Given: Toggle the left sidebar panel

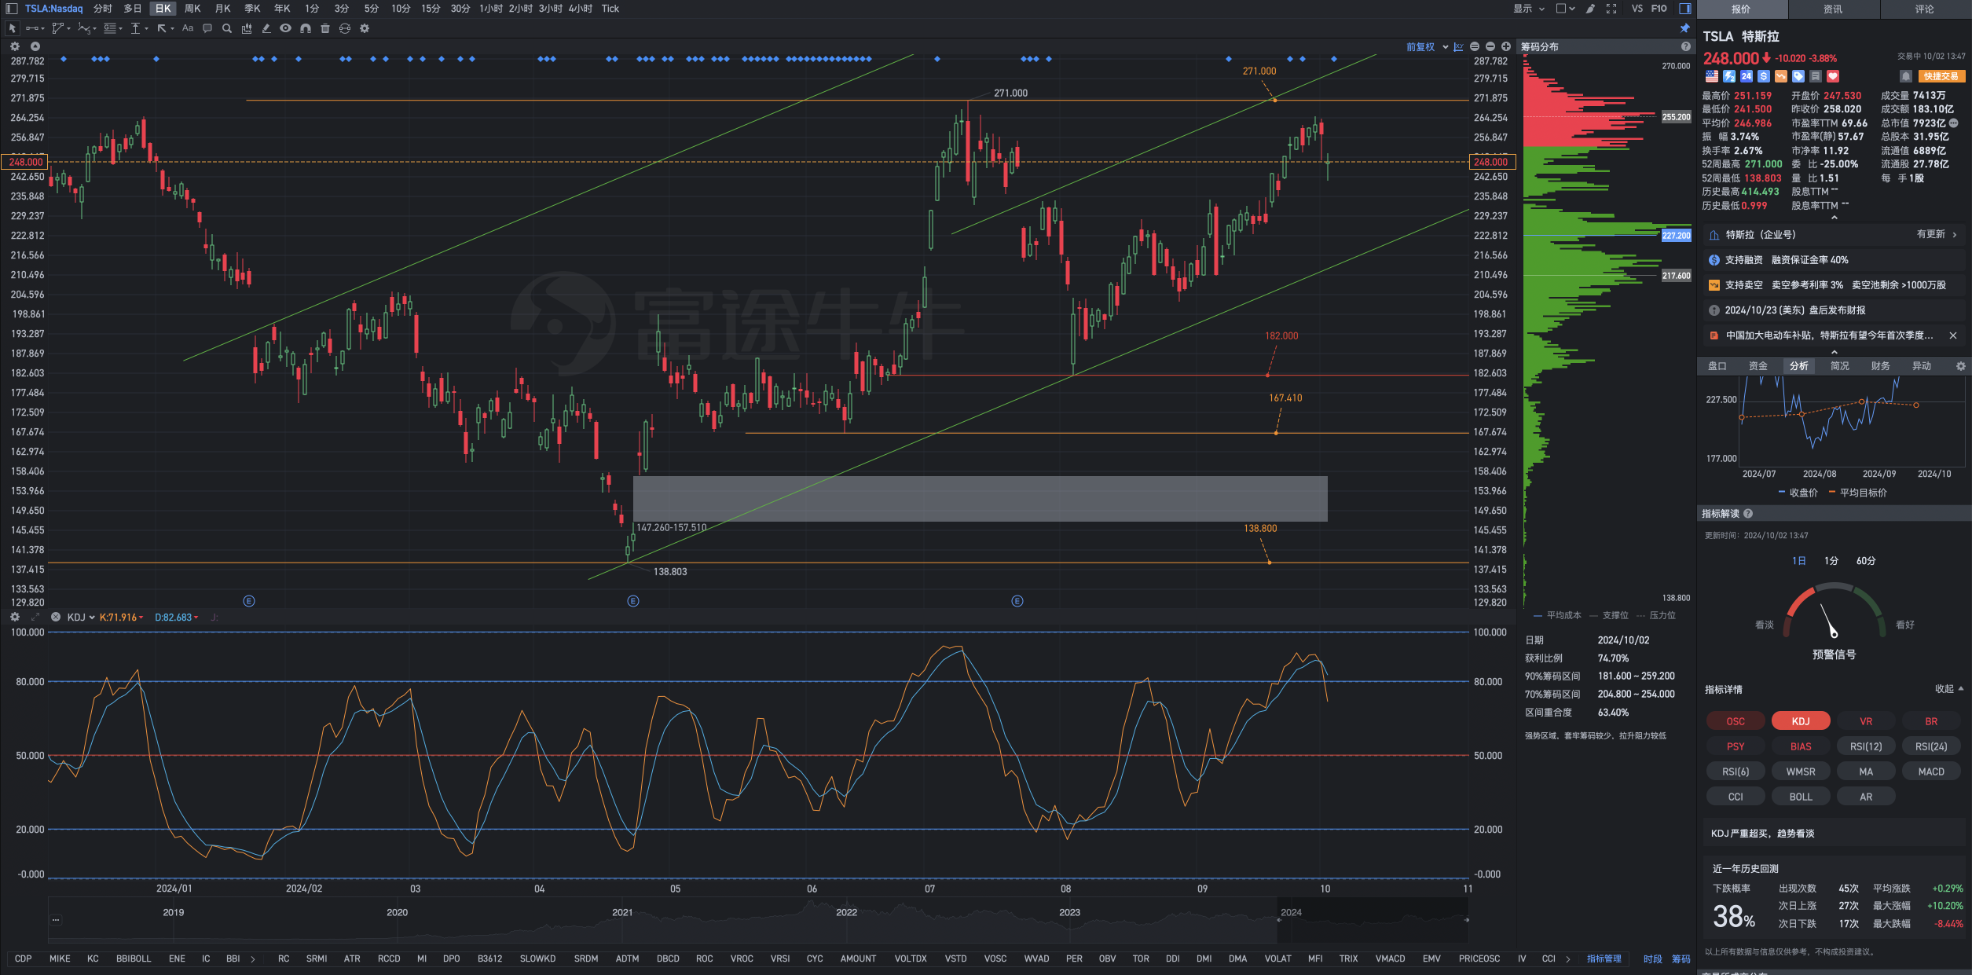Looking at the screenshot, I should [x=12, y=9].
